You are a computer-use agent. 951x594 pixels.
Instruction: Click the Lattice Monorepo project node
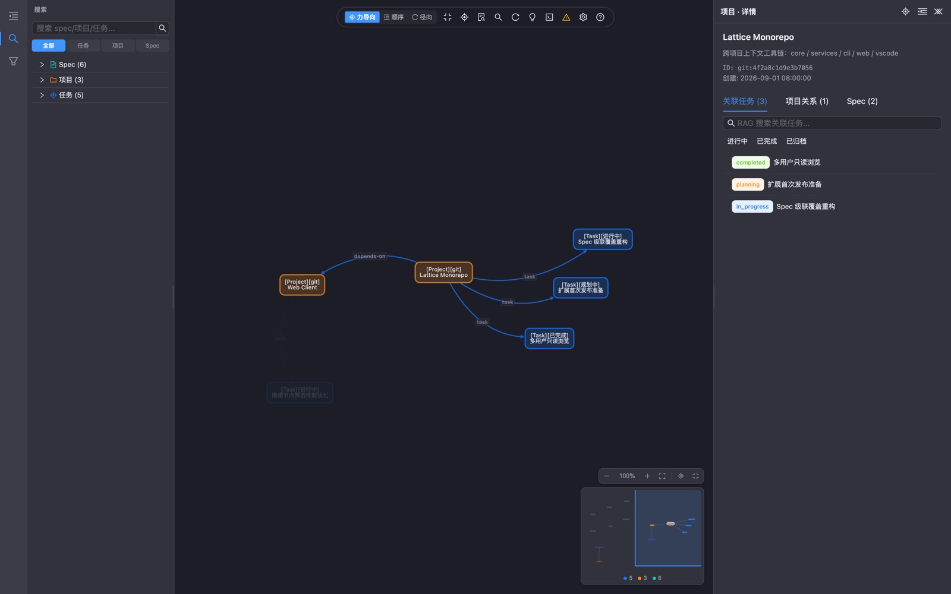pos(444,273)
